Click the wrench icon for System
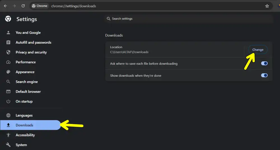280x150 pixels. 8,145
